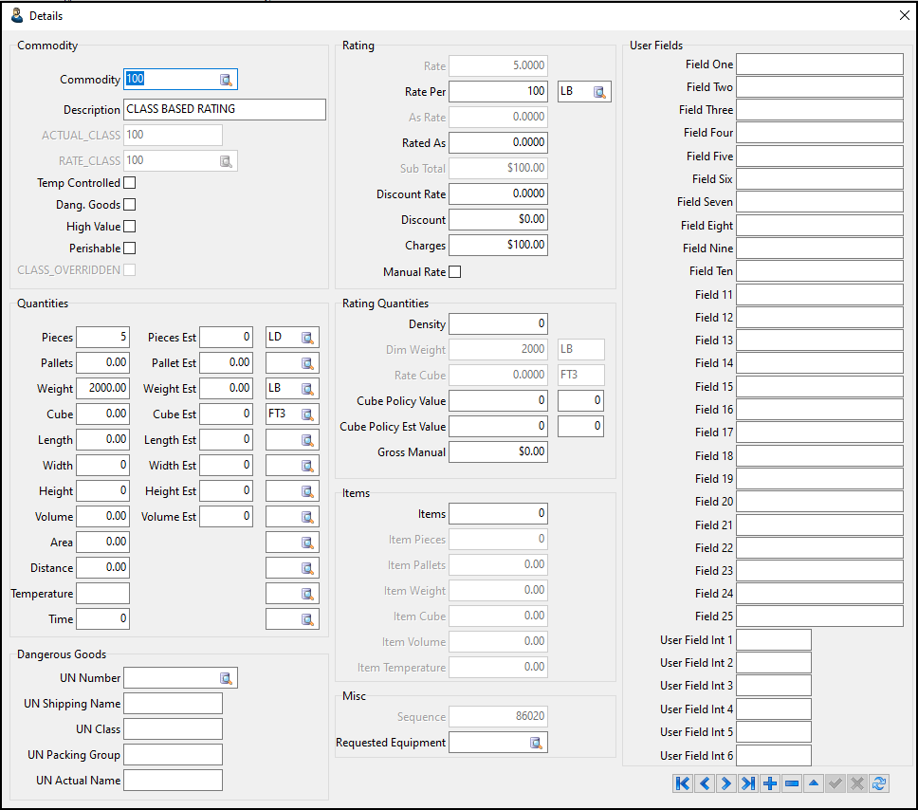Open the Pieces unit LD lookup

pos(307,338)
